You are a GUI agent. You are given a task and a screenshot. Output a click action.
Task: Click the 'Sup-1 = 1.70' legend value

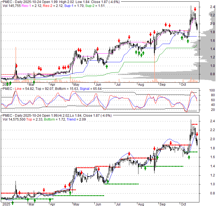coord(74,6)
